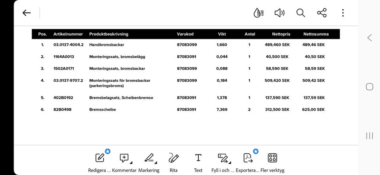
Task: Choose the Rita drawing tool
Action: pyautogui.click(x=173, y=158)
